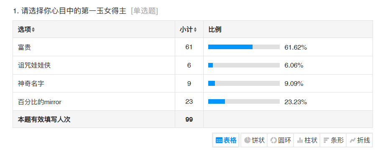Click the table grid icon
The image size is (383, 155).
pyautogui.click(x=219, y=140)
